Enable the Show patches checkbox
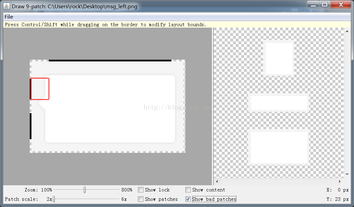This screenshot has height=207, width=354. [x=141, y=199]
